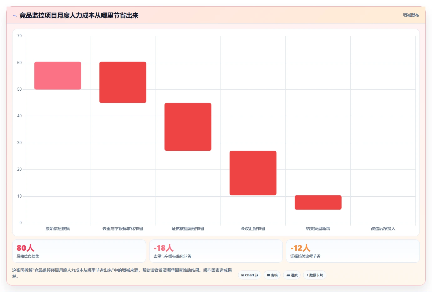Select the Chart.js tag chip

tap(250, 275)
